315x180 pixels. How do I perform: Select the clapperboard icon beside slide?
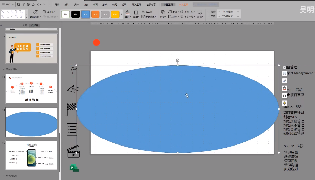73,151
